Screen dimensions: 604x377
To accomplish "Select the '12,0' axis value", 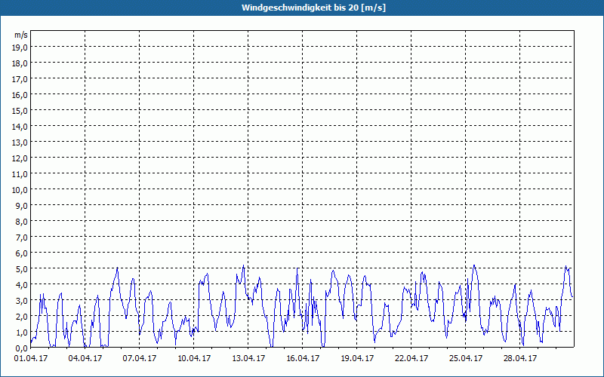I will coord(20,158).
